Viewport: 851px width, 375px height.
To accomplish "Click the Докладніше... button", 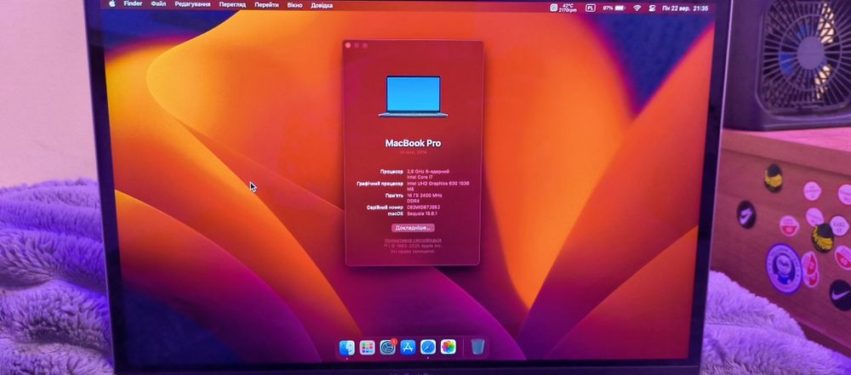I will point(413,228).
